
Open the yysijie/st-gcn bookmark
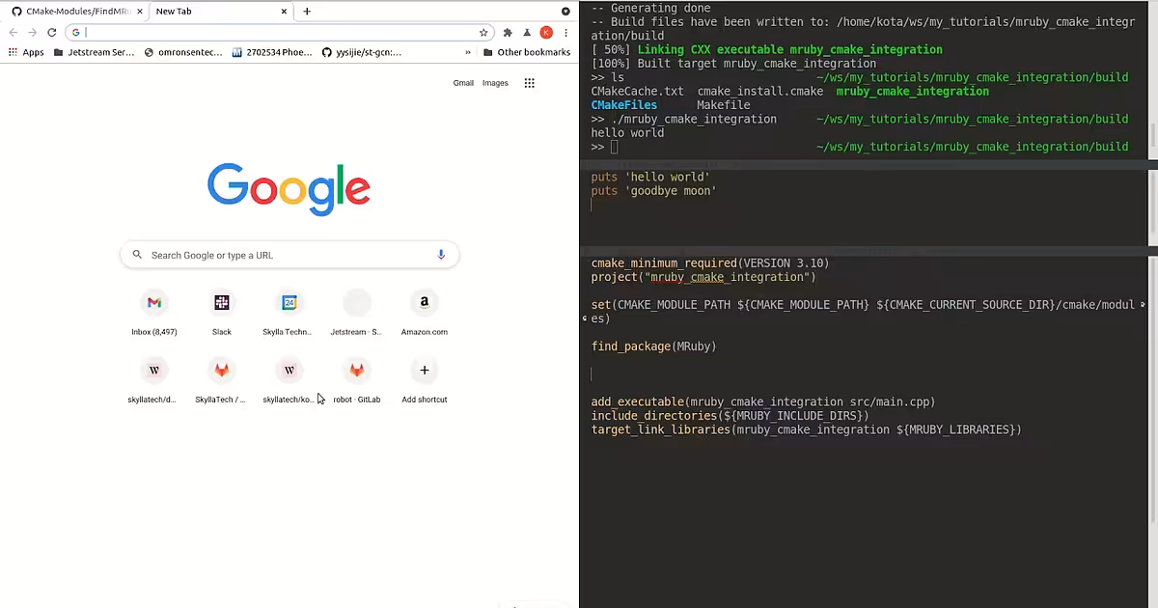[x=362, y=52]
